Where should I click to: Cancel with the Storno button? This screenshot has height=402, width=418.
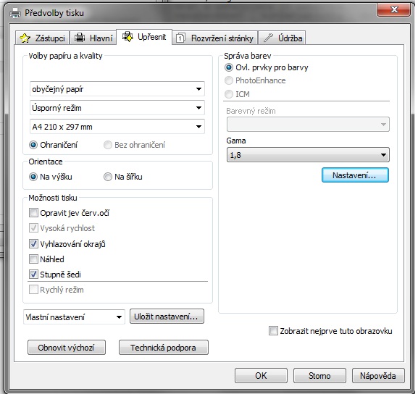(319, 376)
